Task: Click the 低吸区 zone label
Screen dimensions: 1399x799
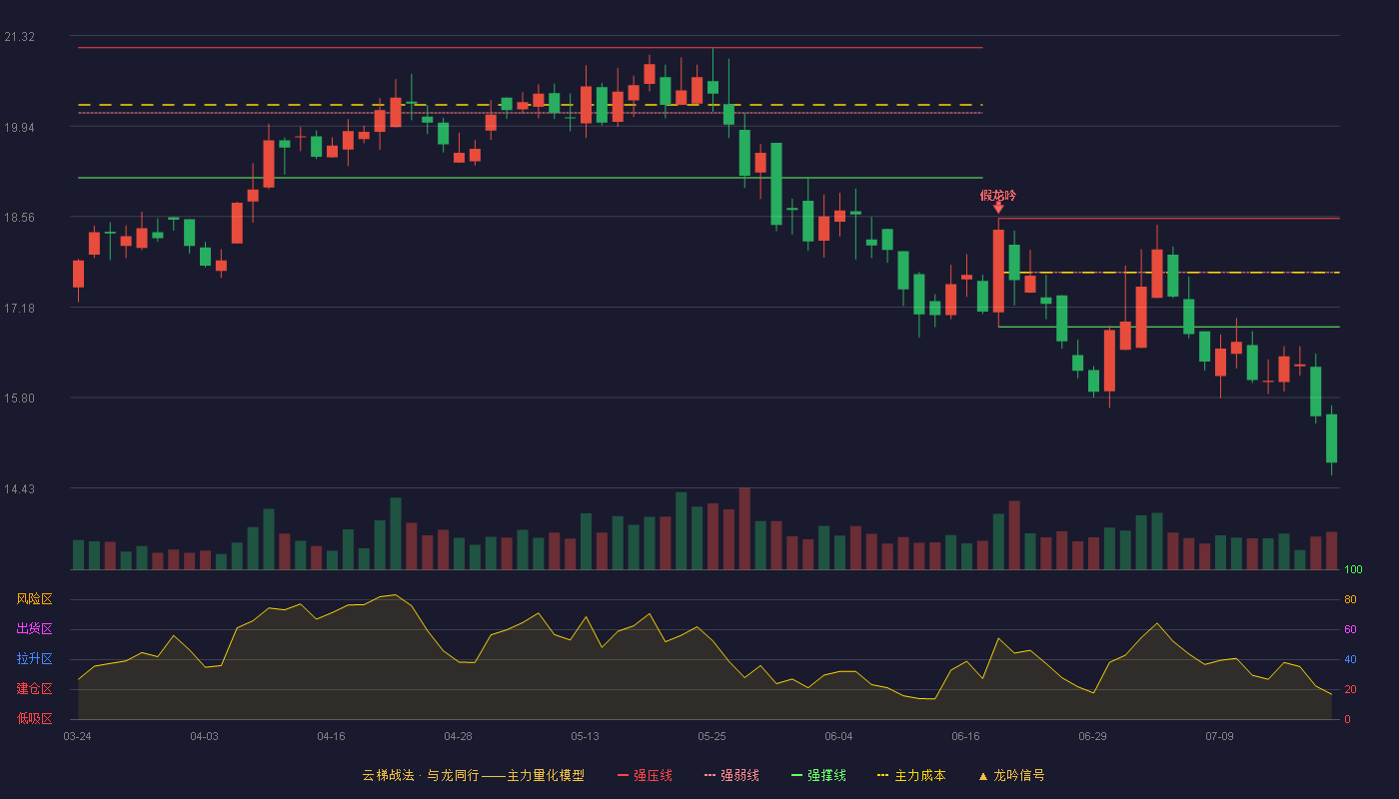Action: coord(34,719)
